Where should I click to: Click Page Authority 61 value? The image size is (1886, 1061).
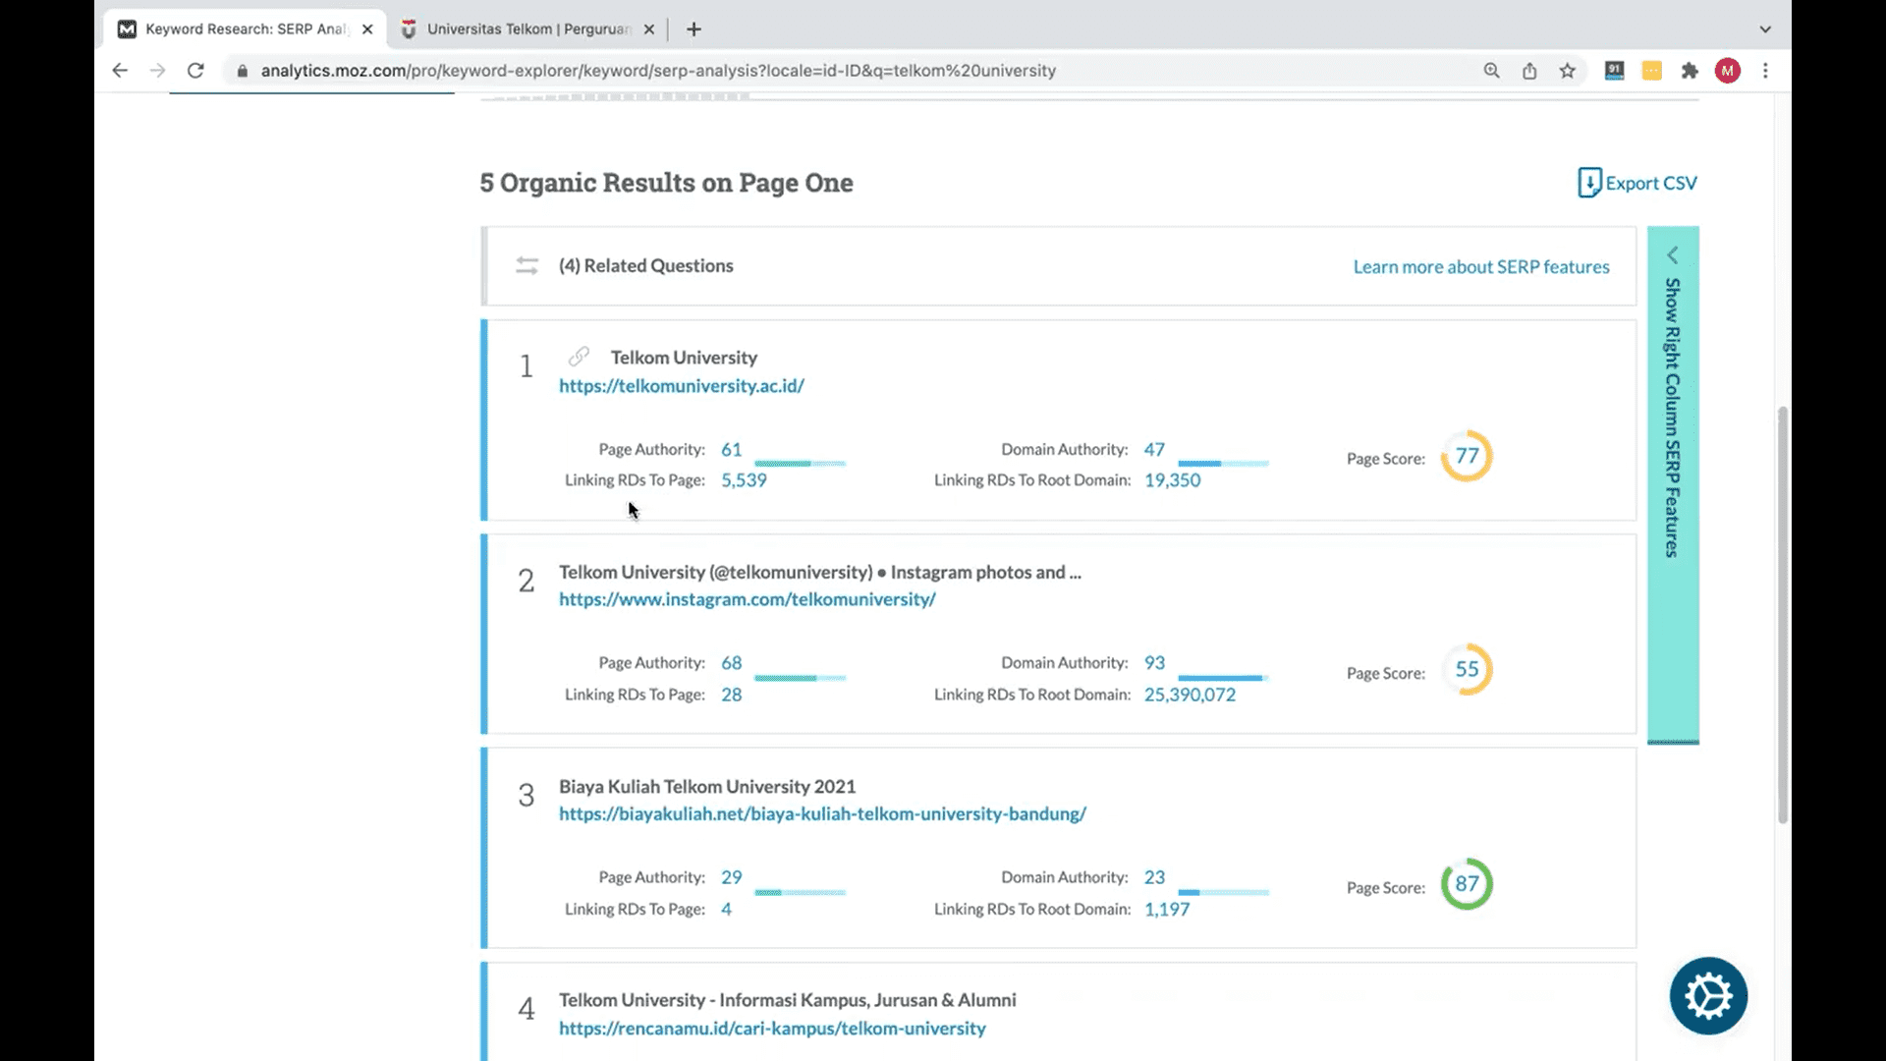click(x=731, y=450)
